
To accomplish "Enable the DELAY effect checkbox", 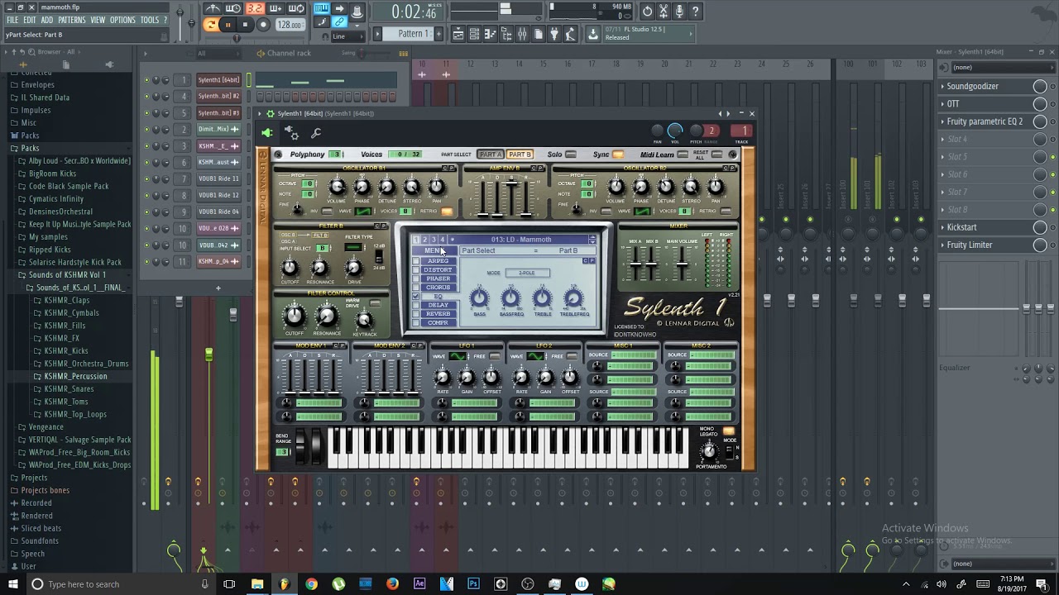I will (416, 306).
